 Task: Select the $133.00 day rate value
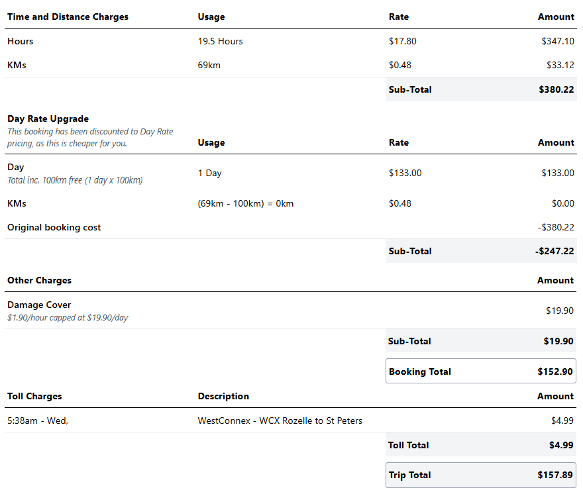405,173
